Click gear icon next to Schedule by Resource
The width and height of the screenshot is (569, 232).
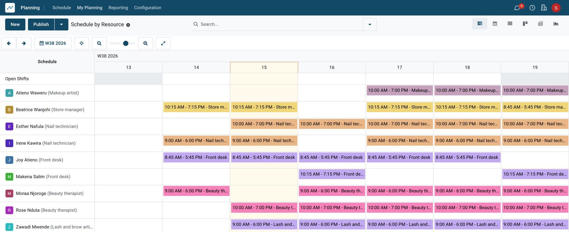pos(128,25)
